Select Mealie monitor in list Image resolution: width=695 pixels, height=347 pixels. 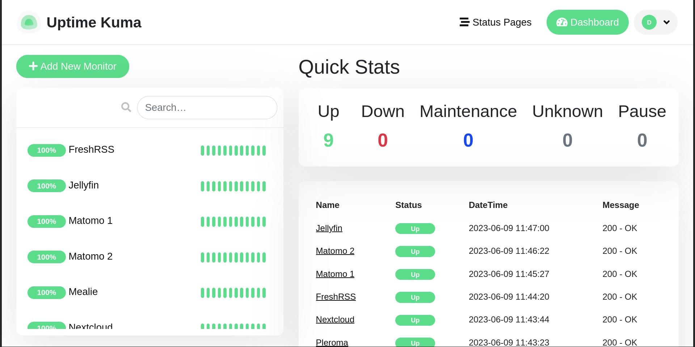point(149,292)
